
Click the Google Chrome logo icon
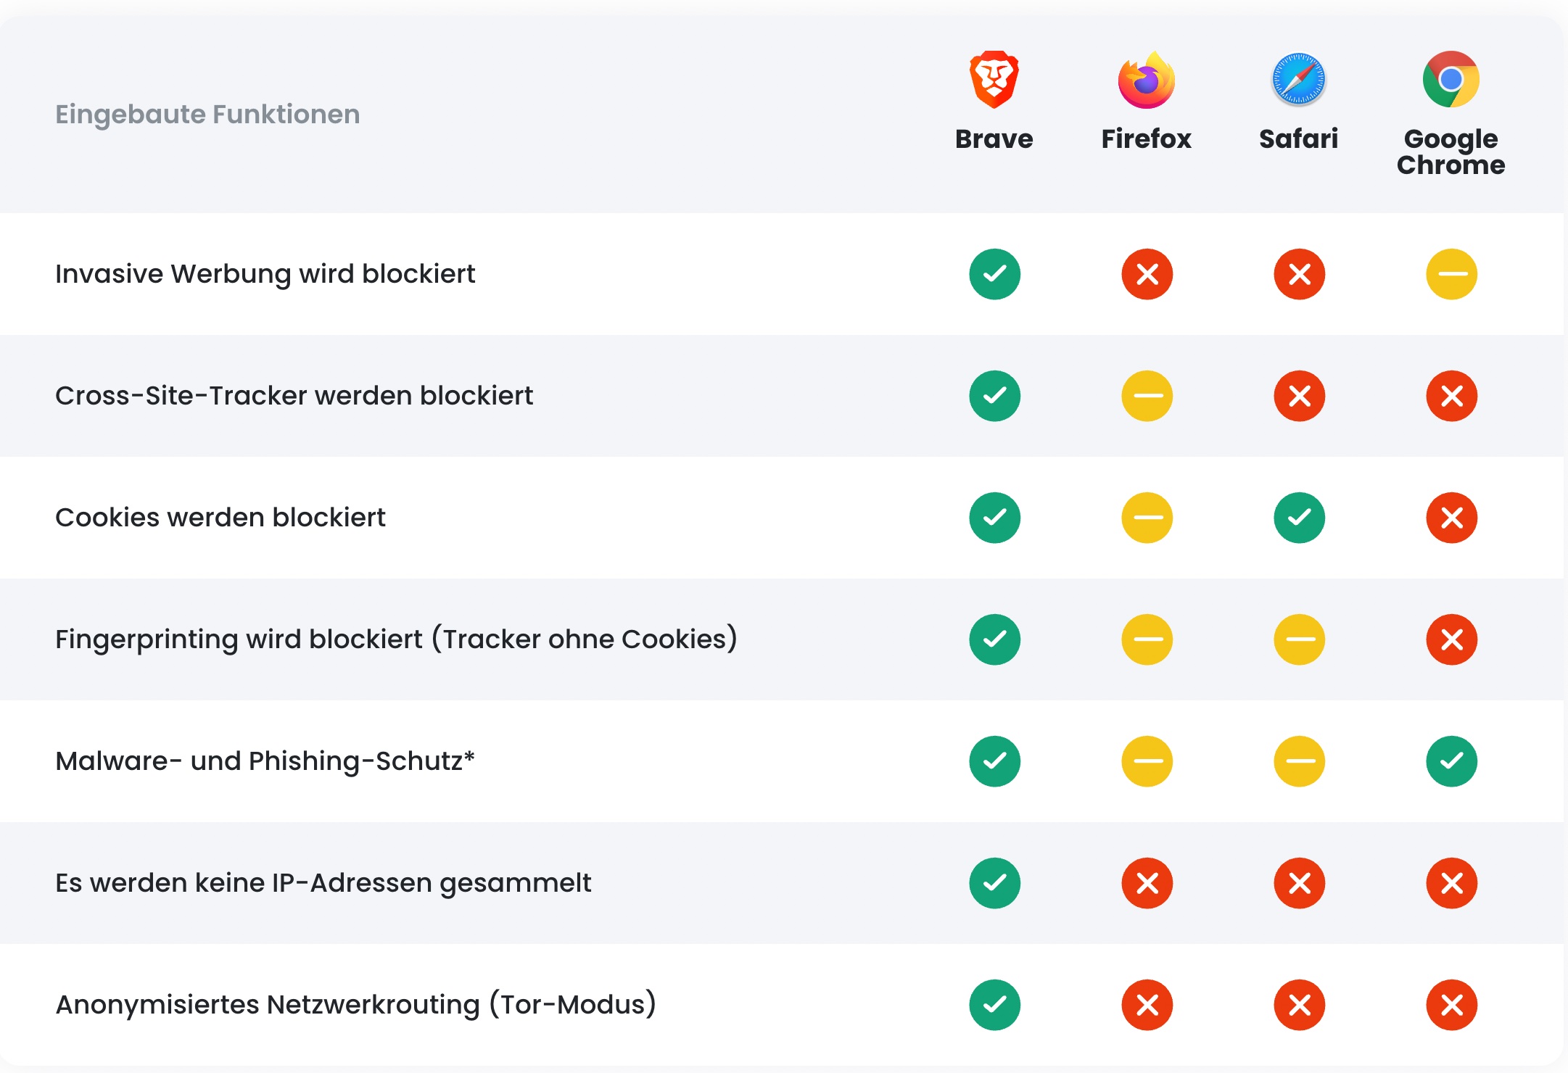pyautogui.click(x=1451, y=80)
